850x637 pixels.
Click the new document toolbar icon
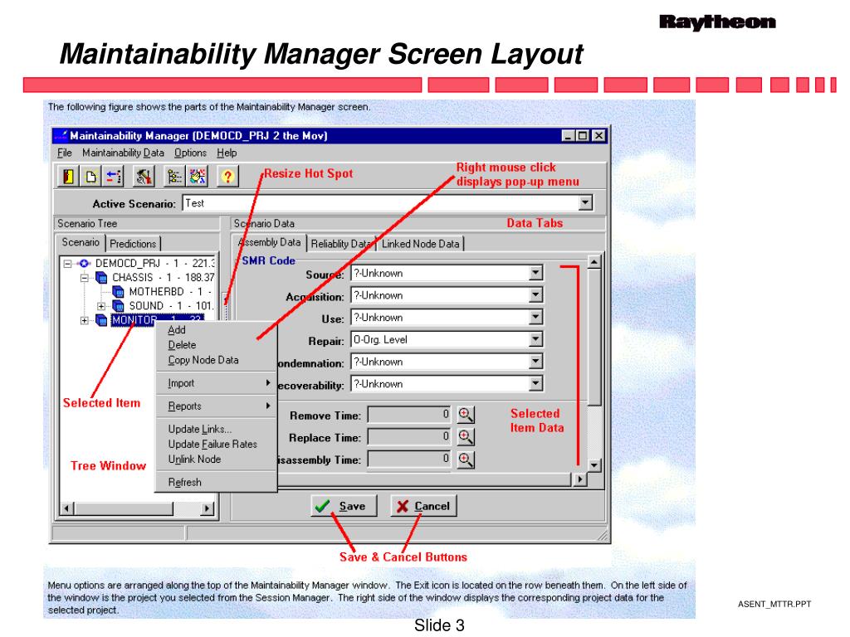pyautogui.click(x=91, y=176)
